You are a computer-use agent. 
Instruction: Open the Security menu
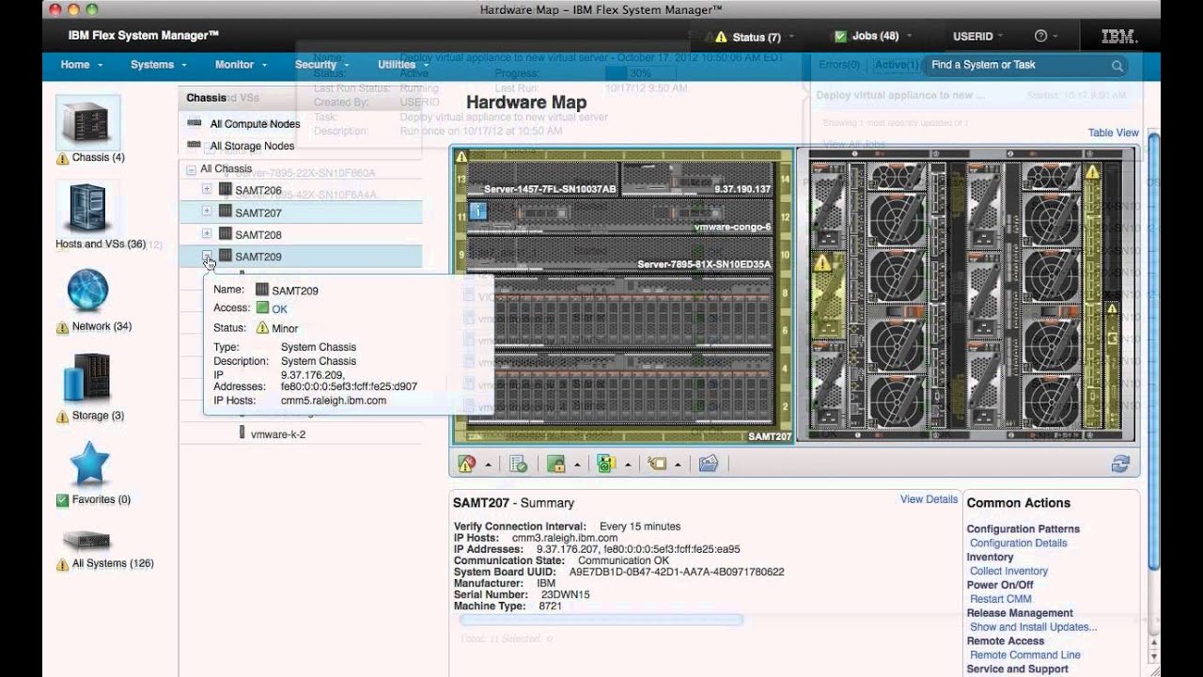click(321, 65)
